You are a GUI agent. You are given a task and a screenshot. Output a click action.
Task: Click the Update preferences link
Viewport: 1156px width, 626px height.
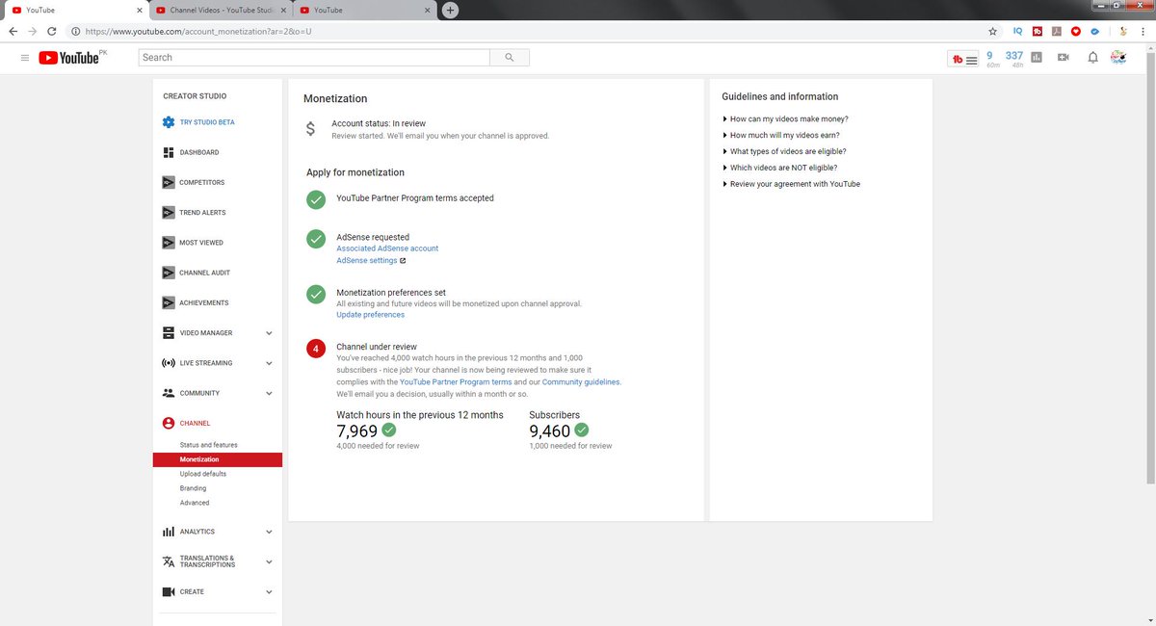point(370,315)
